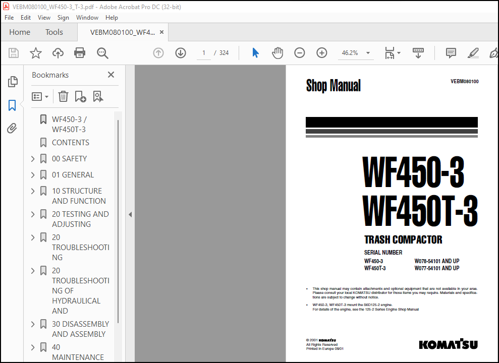Viewport: 499px width, 363px height.
Task: Select the VEBM080100_WF4... document tab
Action: pos(123,32)
